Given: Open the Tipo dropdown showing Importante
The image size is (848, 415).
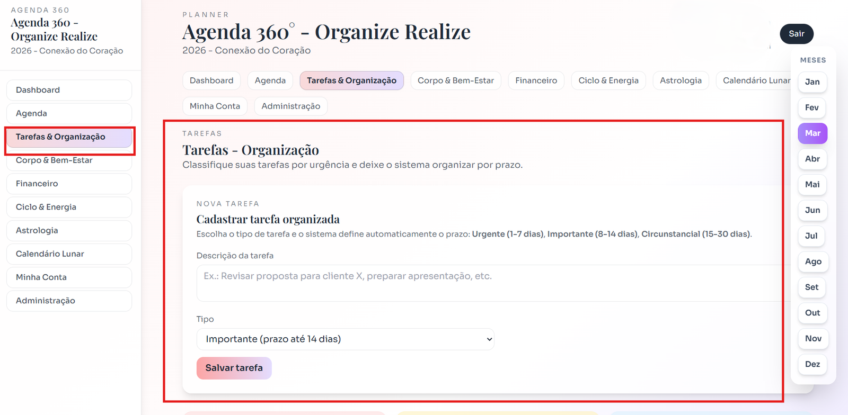Looking at the screenshot, I should [346, 339].
